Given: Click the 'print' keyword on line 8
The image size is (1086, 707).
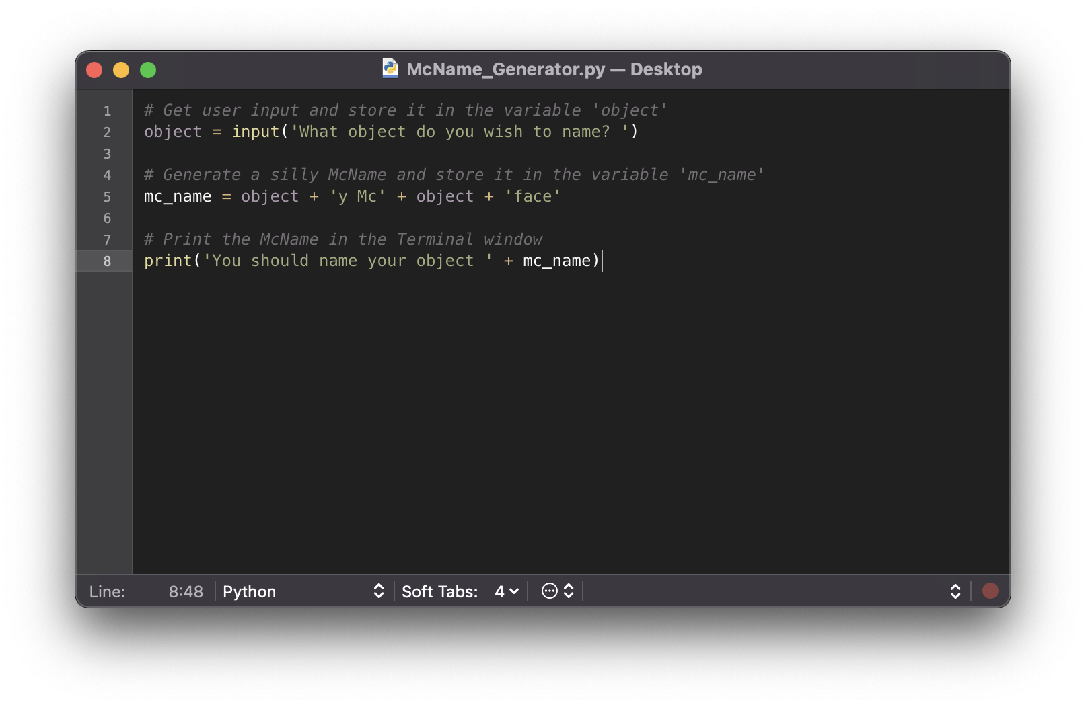Looking at the screenshot, I should (x=168, y=261).
